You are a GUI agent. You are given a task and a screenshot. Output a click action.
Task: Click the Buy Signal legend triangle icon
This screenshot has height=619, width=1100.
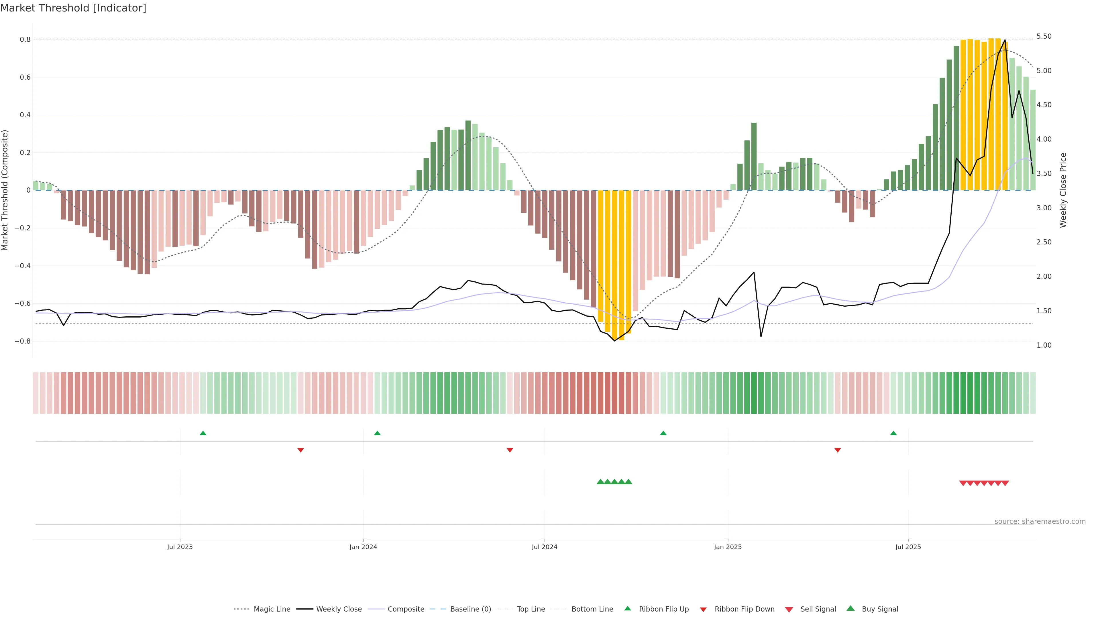coord(850,608)
